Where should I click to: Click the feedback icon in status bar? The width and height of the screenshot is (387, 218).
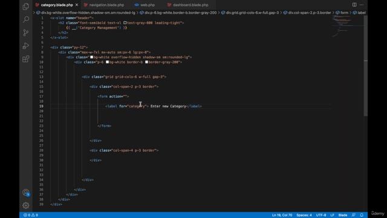[353, 215]
